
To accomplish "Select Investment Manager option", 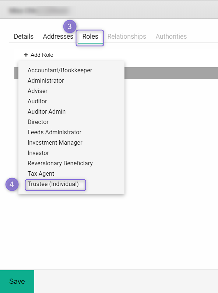I will [55, 142].
